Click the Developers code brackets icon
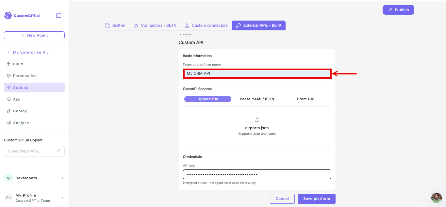 tap(8, 178)
